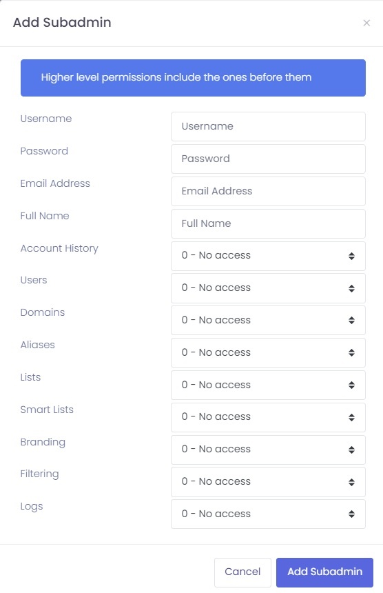
Task: Submit with the Add Subadmin button
Action: [x=325, y=572]
